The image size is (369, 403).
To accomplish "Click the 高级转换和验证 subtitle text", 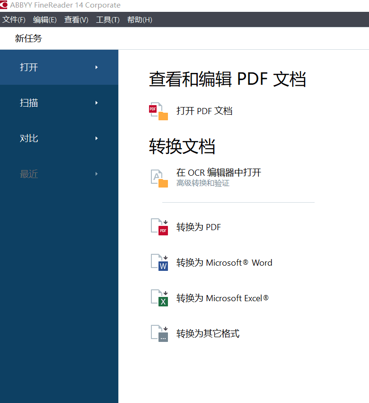I will click(203, 183).
